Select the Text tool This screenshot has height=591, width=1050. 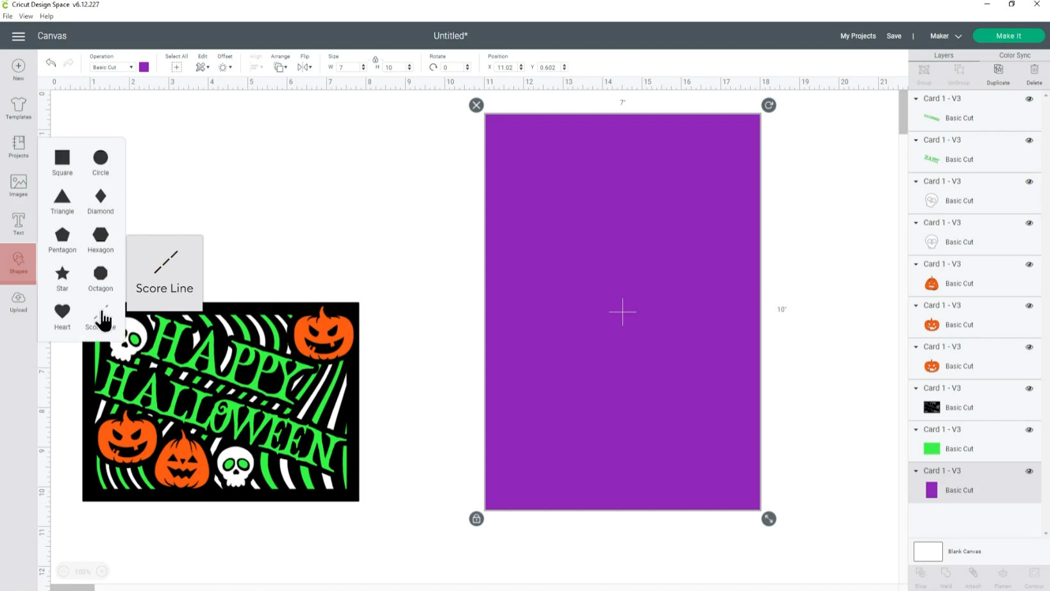(18, 224)
